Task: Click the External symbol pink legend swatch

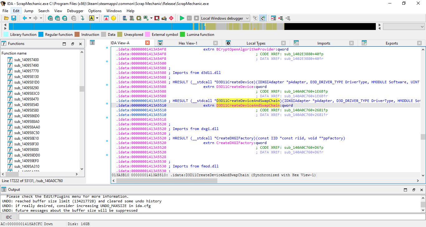Action: (148, 35)
